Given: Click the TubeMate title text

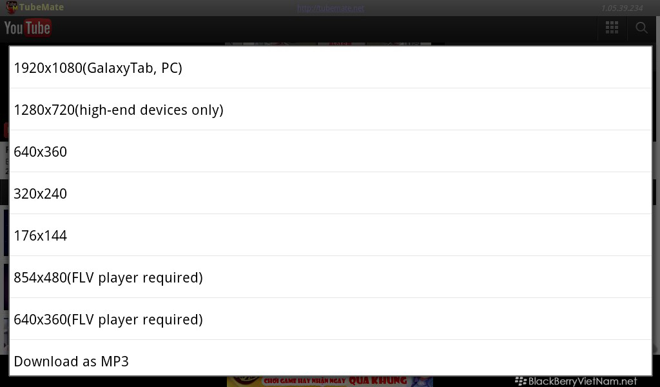Looking at the screenshot, I should (x=42, y=7).
